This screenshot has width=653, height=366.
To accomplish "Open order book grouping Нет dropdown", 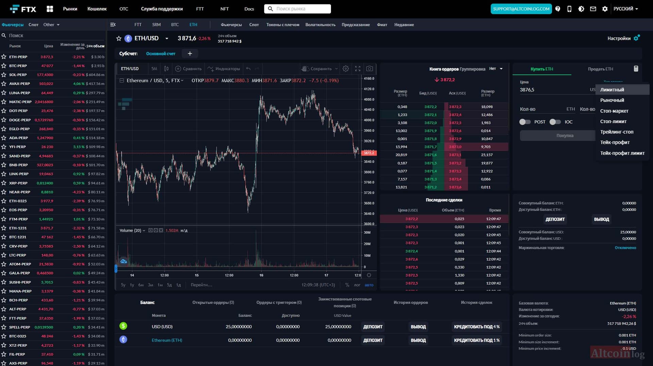I will (496, 69).
